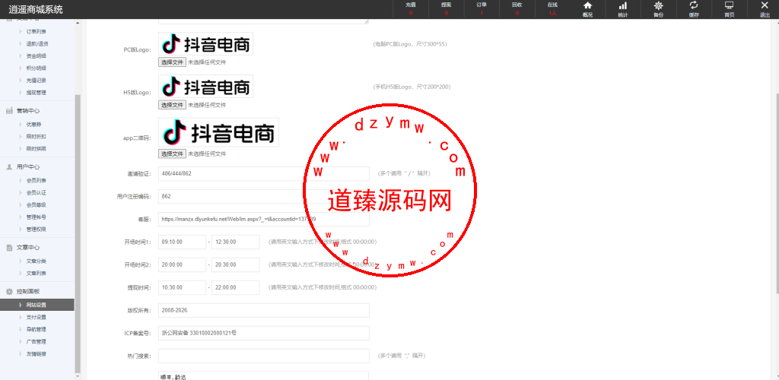Click the 控制面板 gear icon in sidebar
Screen dimensions: 779x380
(9, 292)
